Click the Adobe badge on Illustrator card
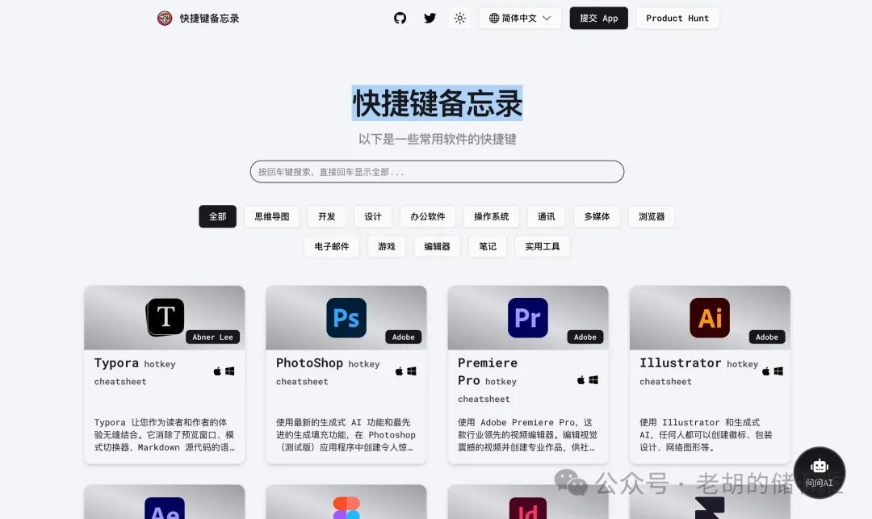The width and height of the screenshot is (872, 519). pos(767,337)
